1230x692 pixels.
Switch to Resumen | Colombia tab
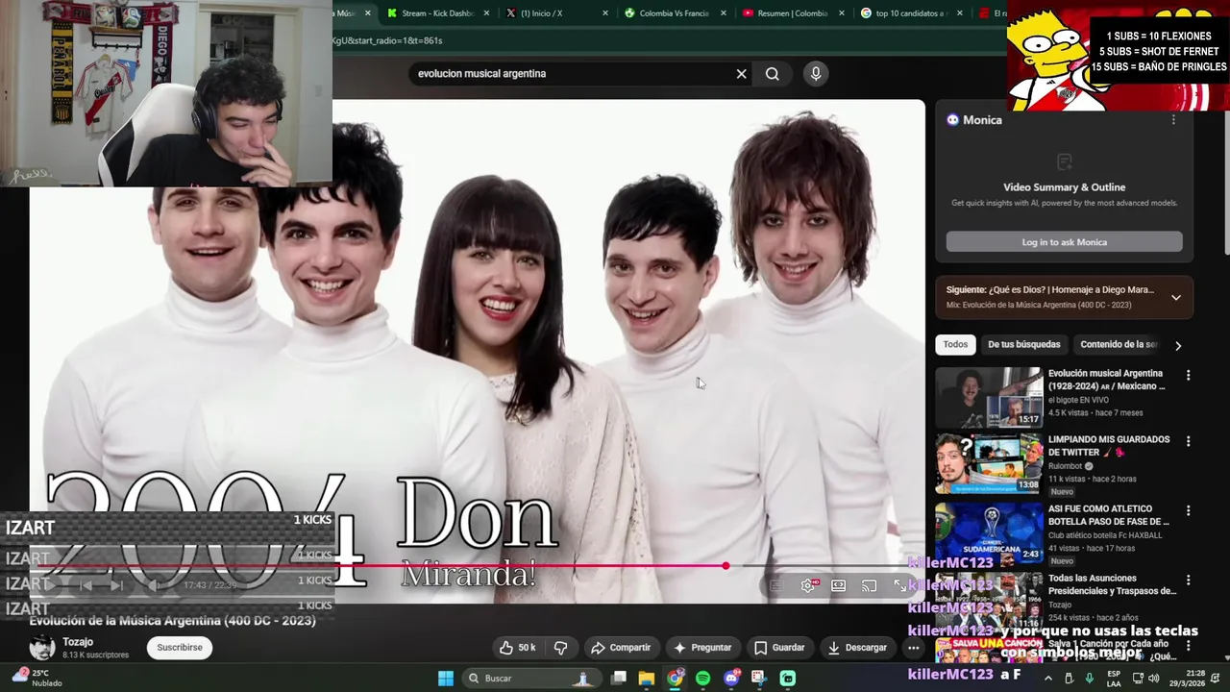[x=792, y=13]
